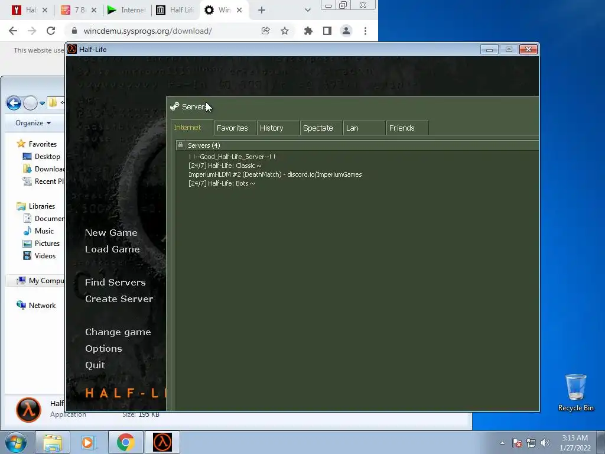Click Explorer back navigation button
The image size is (605, 454).
14,103
